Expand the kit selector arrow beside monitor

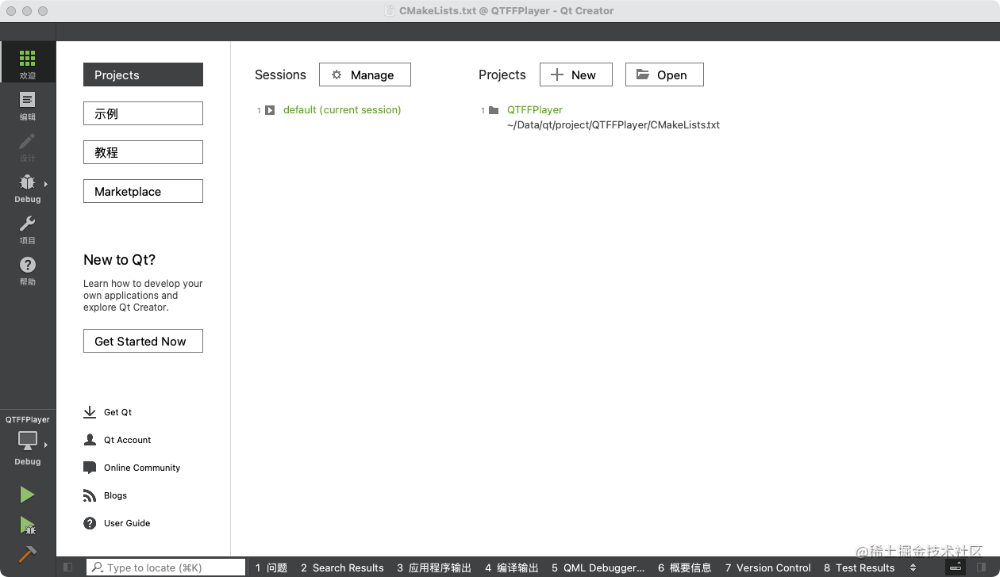click(x=46, y=445)
